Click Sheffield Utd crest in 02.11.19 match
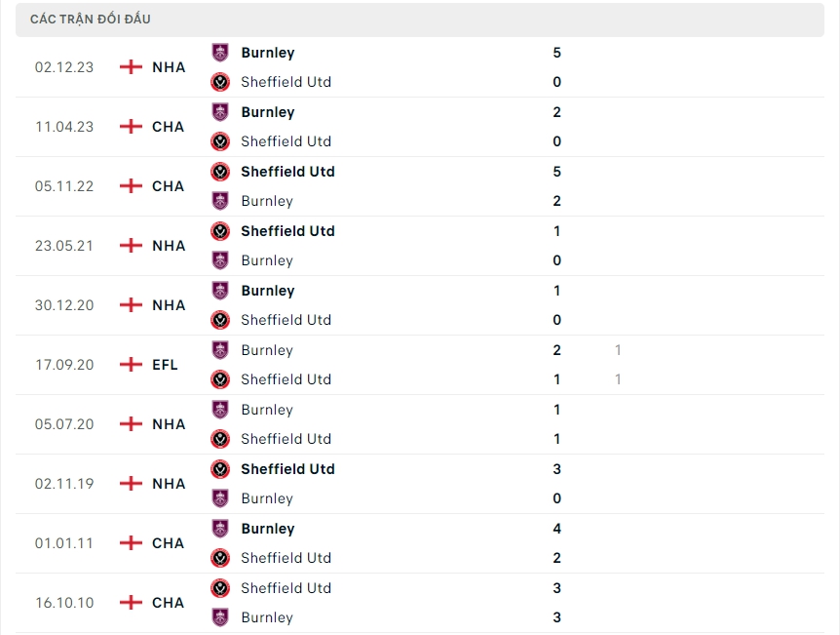 pos(221,469)
